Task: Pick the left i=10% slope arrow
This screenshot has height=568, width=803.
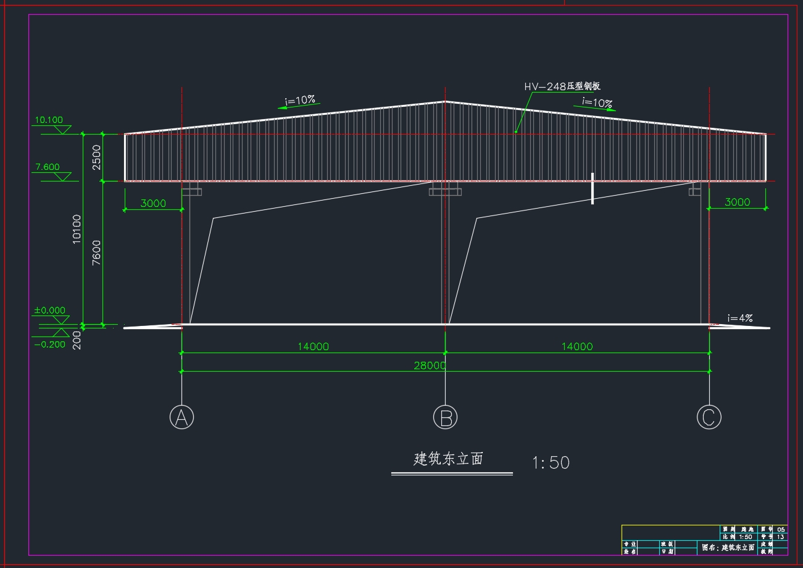Action: coord(299,103)
